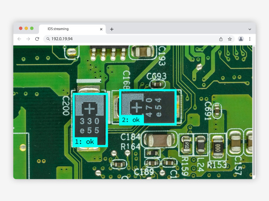Click the L24 silkscreen label
Image resolution: width=269 pixels, height=201 pixels.
click(x=200, y=164)
